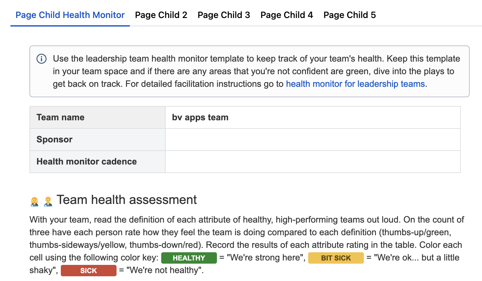Open the Page Child 5 tab
This screenshot has height=281, width=482.
[x=349, y=15]
